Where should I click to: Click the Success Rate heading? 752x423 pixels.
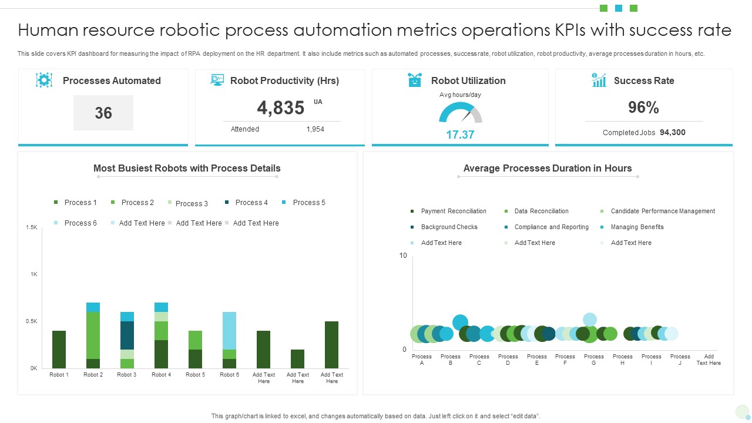644,81
